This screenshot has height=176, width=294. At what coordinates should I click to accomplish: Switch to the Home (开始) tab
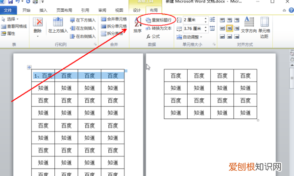tap(26, 10)
